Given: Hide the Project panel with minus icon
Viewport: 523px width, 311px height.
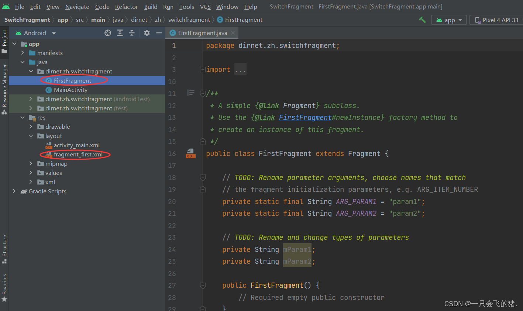Looking at the screenshot, I should 159,33.
